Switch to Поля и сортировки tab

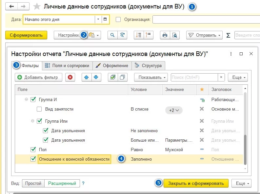[67, 65]
